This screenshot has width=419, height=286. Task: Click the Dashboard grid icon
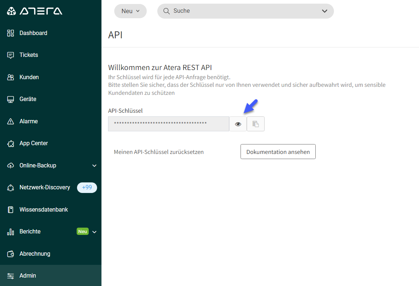(x=11, y=33)
